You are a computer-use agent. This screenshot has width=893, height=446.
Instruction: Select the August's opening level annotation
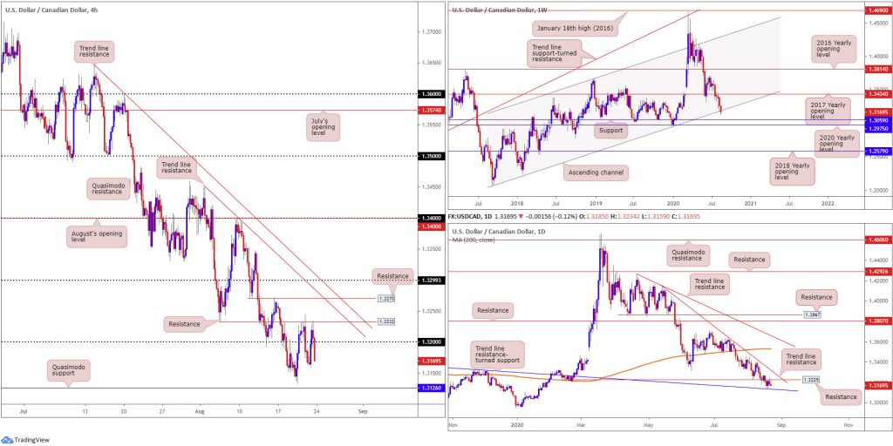pyautogui.click(x=98, y=235)
